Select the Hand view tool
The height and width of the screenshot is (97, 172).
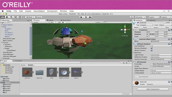pyautogui.click(x=2, y=17)
